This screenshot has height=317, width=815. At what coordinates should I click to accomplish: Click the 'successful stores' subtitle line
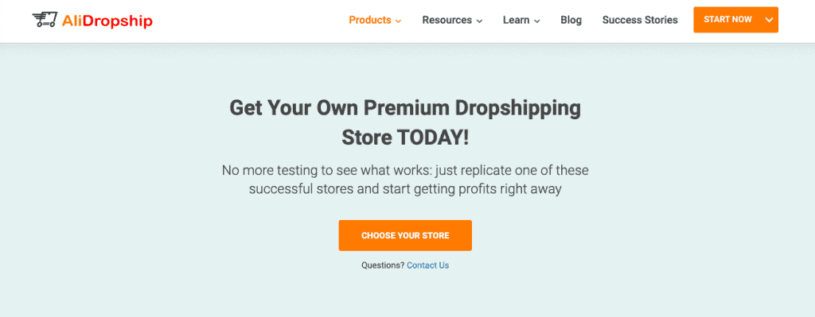point(405,189)
